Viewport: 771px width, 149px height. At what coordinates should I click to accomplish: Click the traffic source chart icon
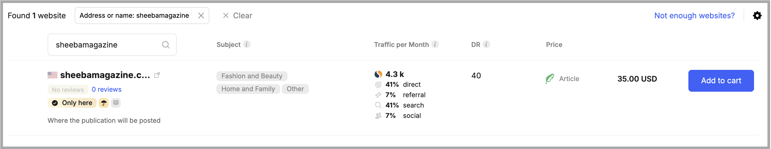click(x=378, y=74)
